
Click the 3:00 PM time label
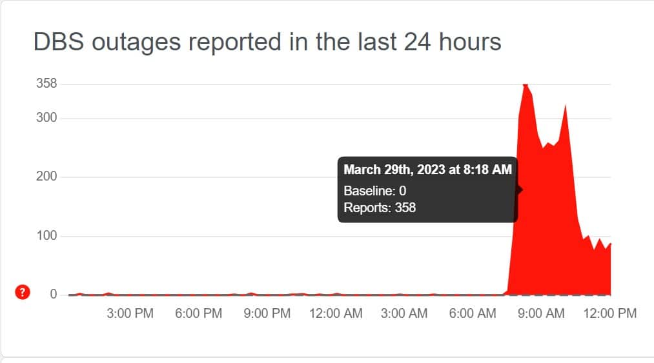tap(130, 313)
